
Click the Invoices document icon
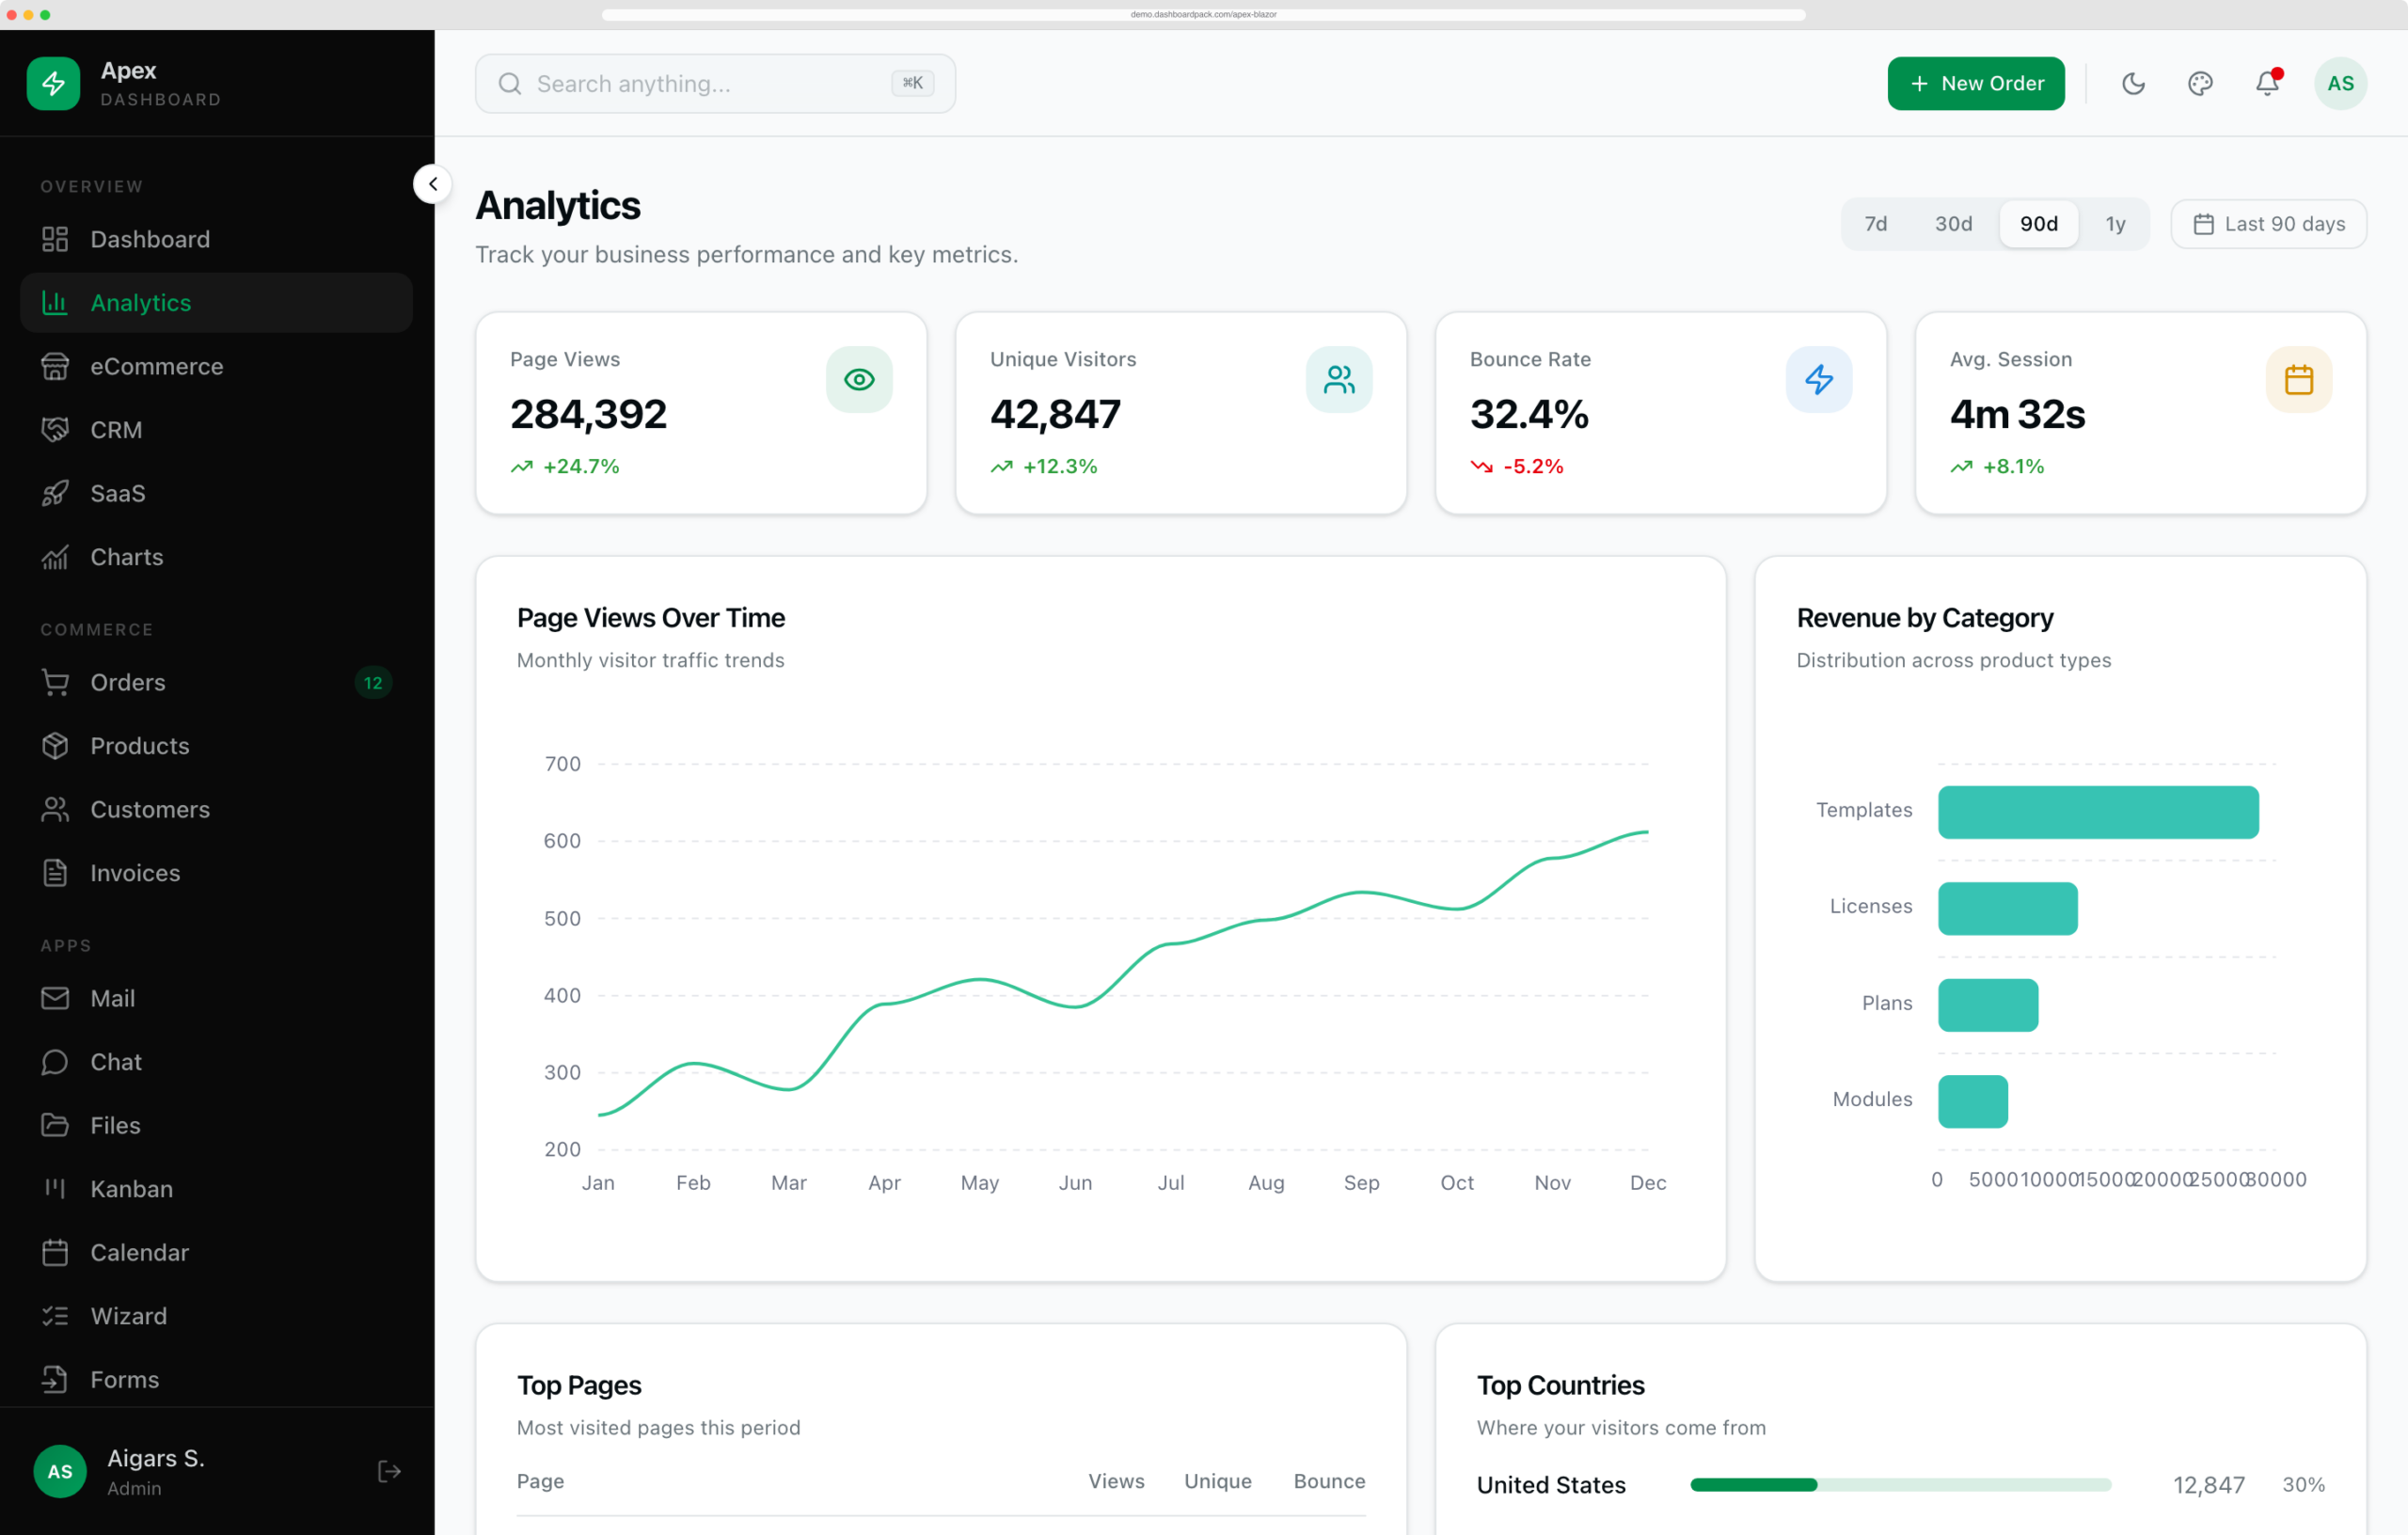coord(55,873)
